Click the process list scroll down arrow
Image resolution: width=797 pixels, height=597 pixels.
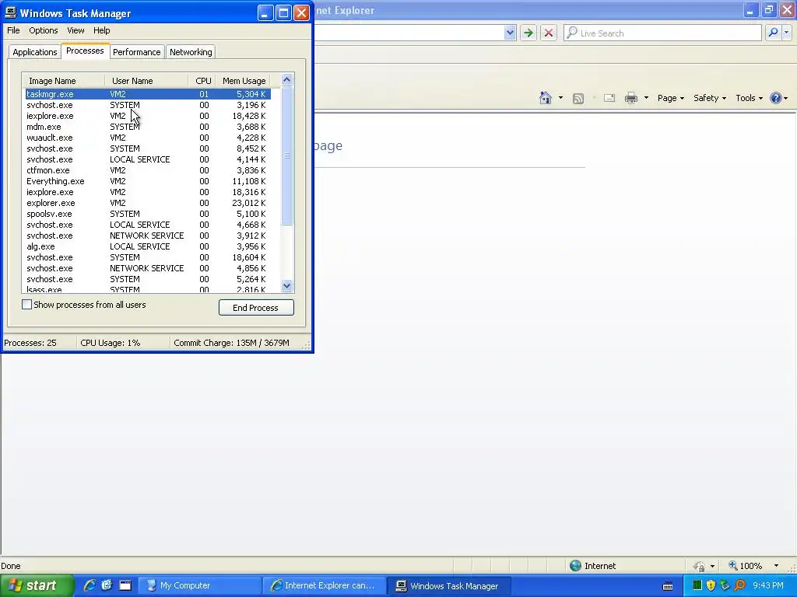coord(286,286)
